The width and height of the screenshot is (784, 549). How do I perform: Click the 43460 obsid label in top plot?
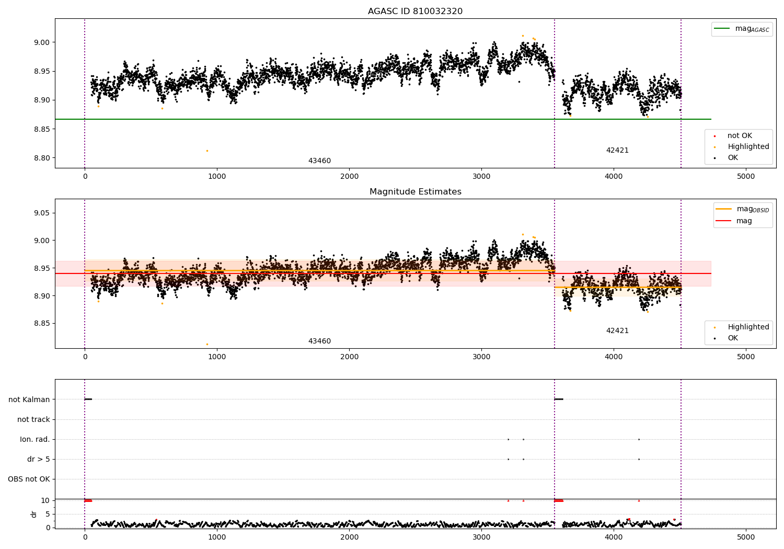pyautogui.click(x=319, y=161)
